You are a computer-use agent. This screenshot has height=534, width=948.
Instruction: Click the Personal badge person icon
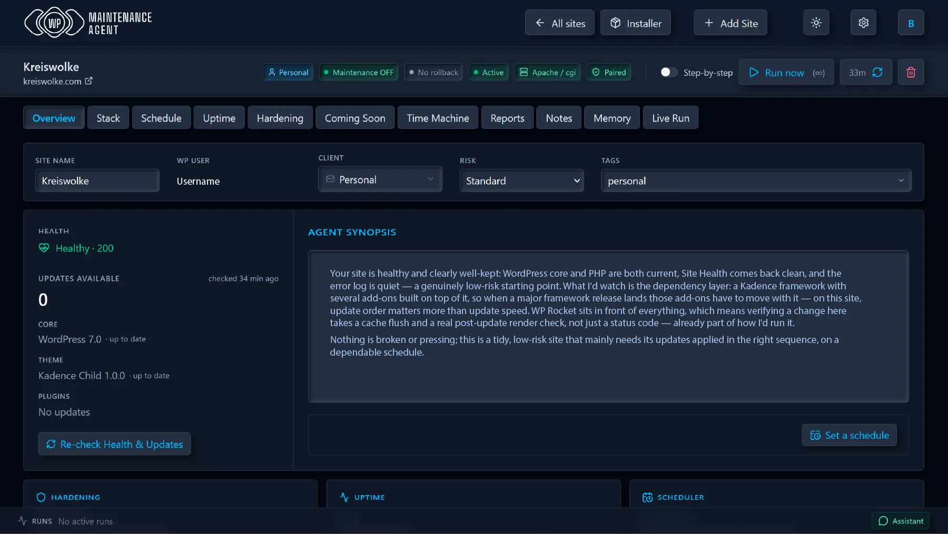(x=272, y=72)
